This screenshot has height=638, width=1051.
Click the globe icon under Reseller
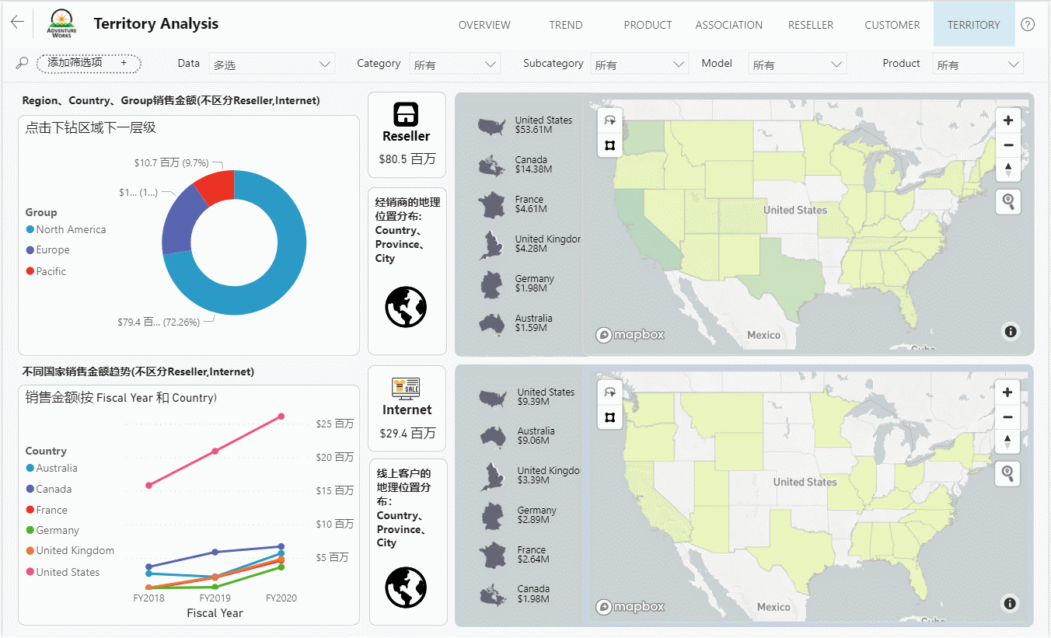point(406,307)
